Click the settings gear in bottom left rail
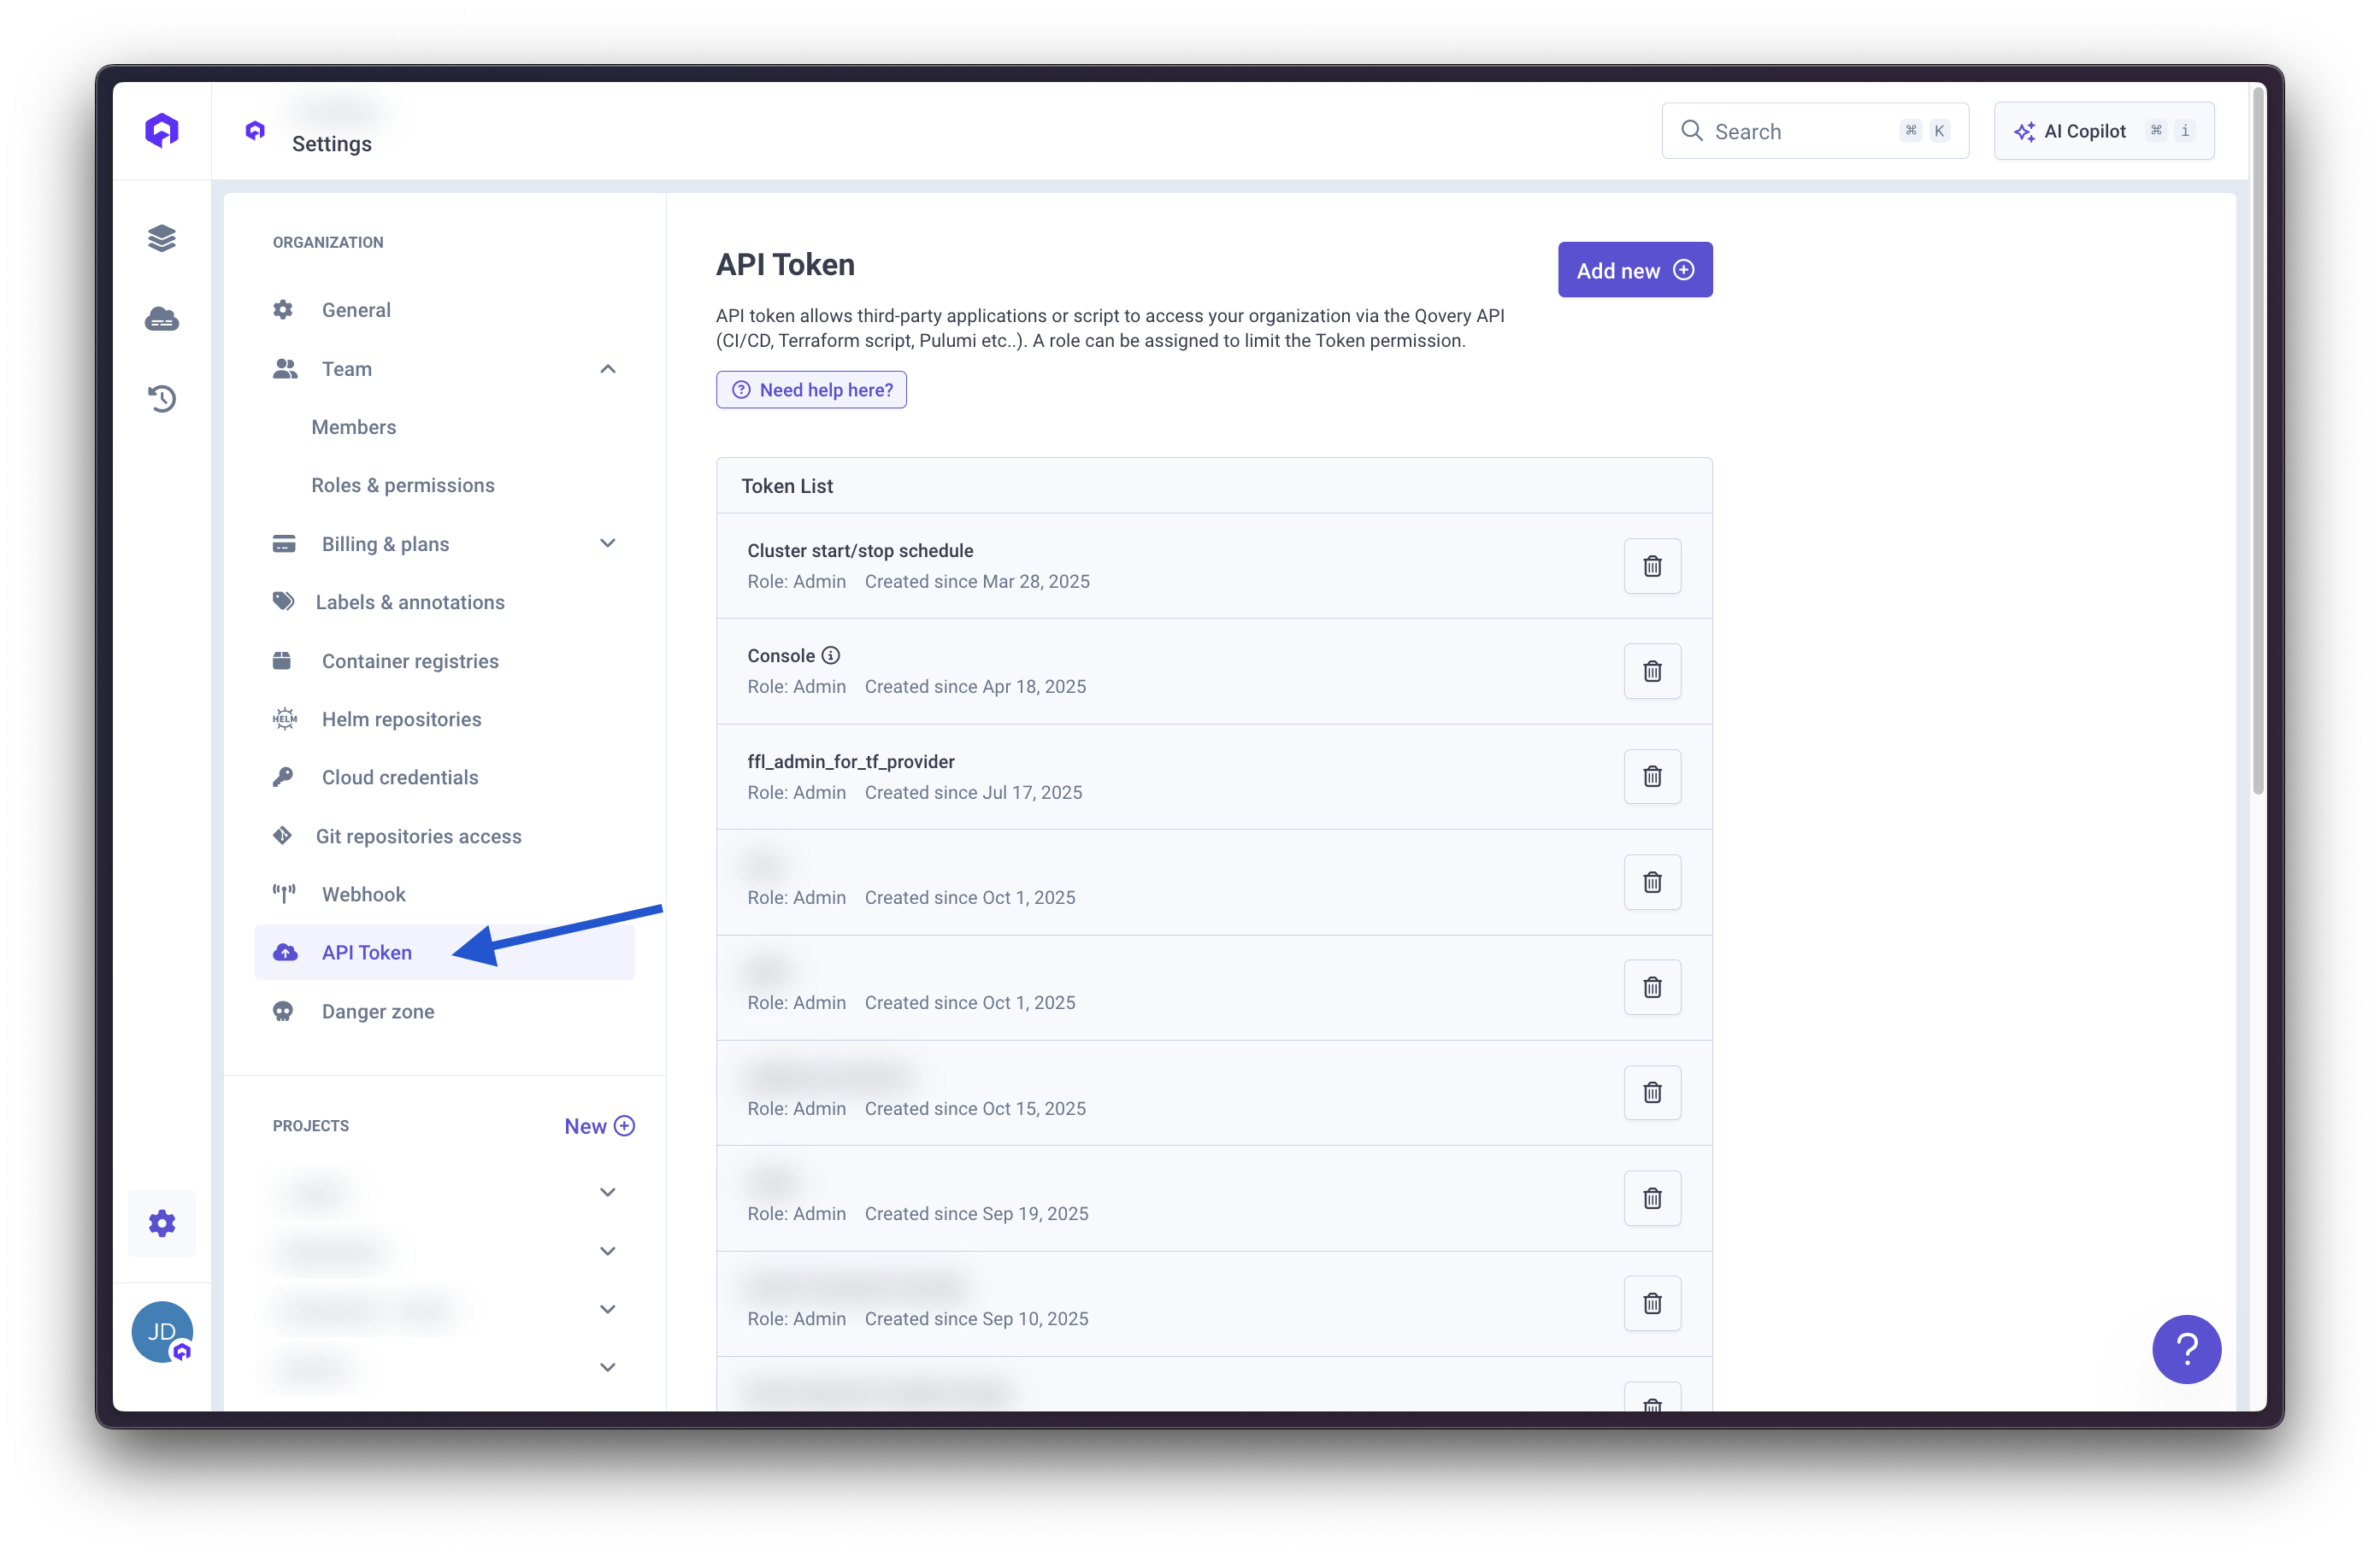 click(162, 1223)
